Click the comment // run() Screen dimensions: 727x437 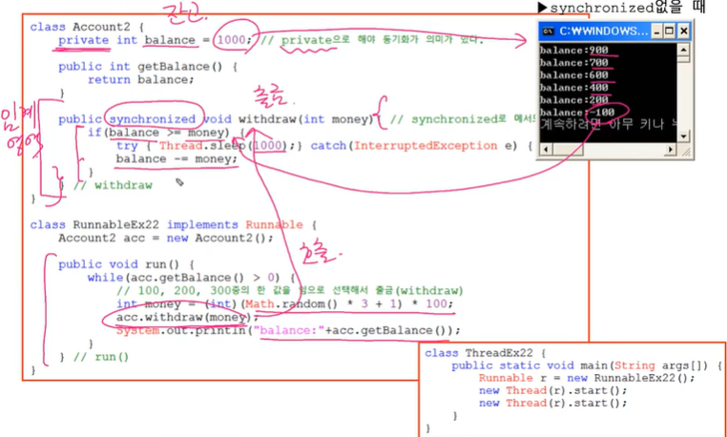(101, 357)
